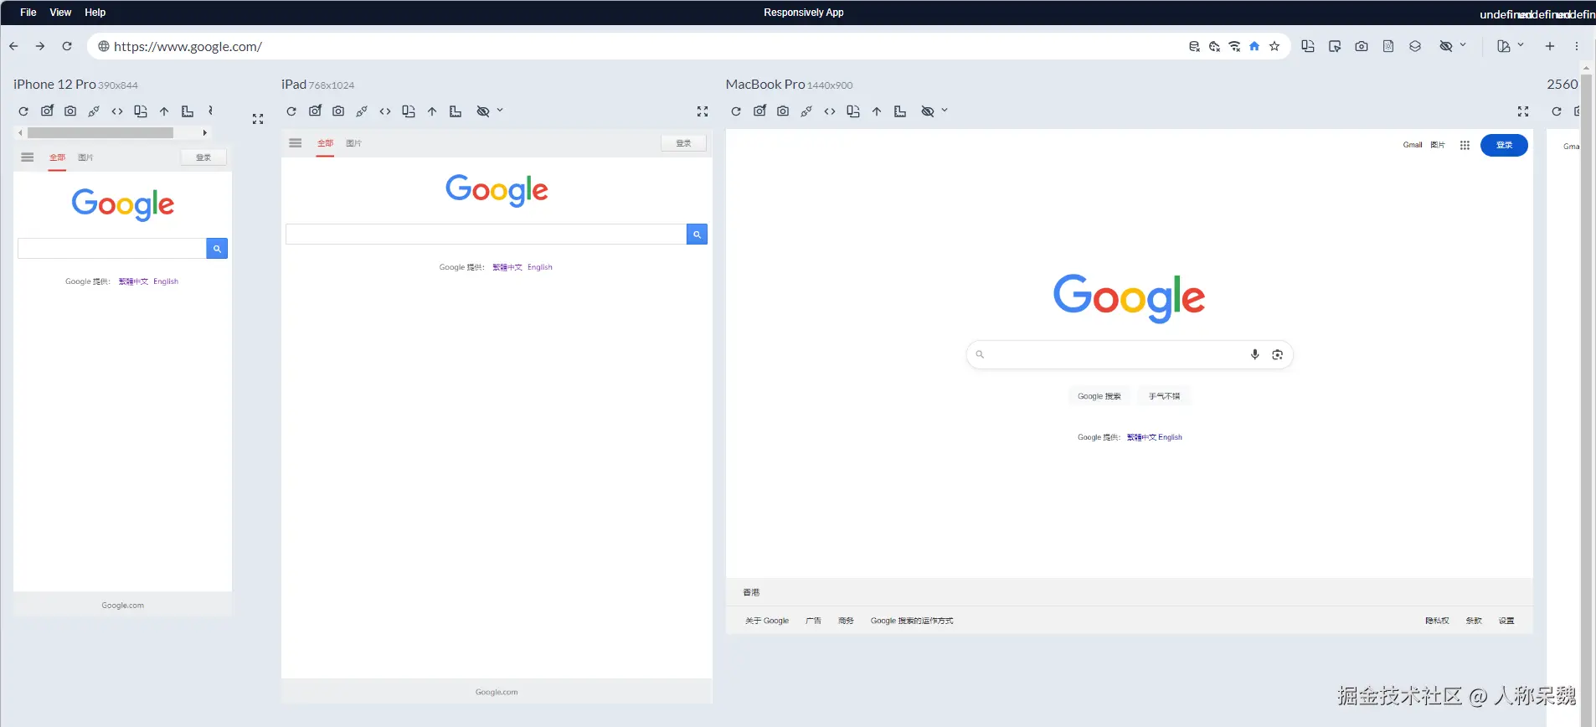Add a new device with plus icon
Screen dimensions: 1596x727
(1550, 46)
